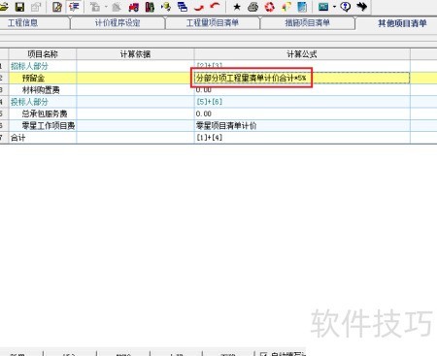Click the red truck toolbar icon

tap(134, 7)
